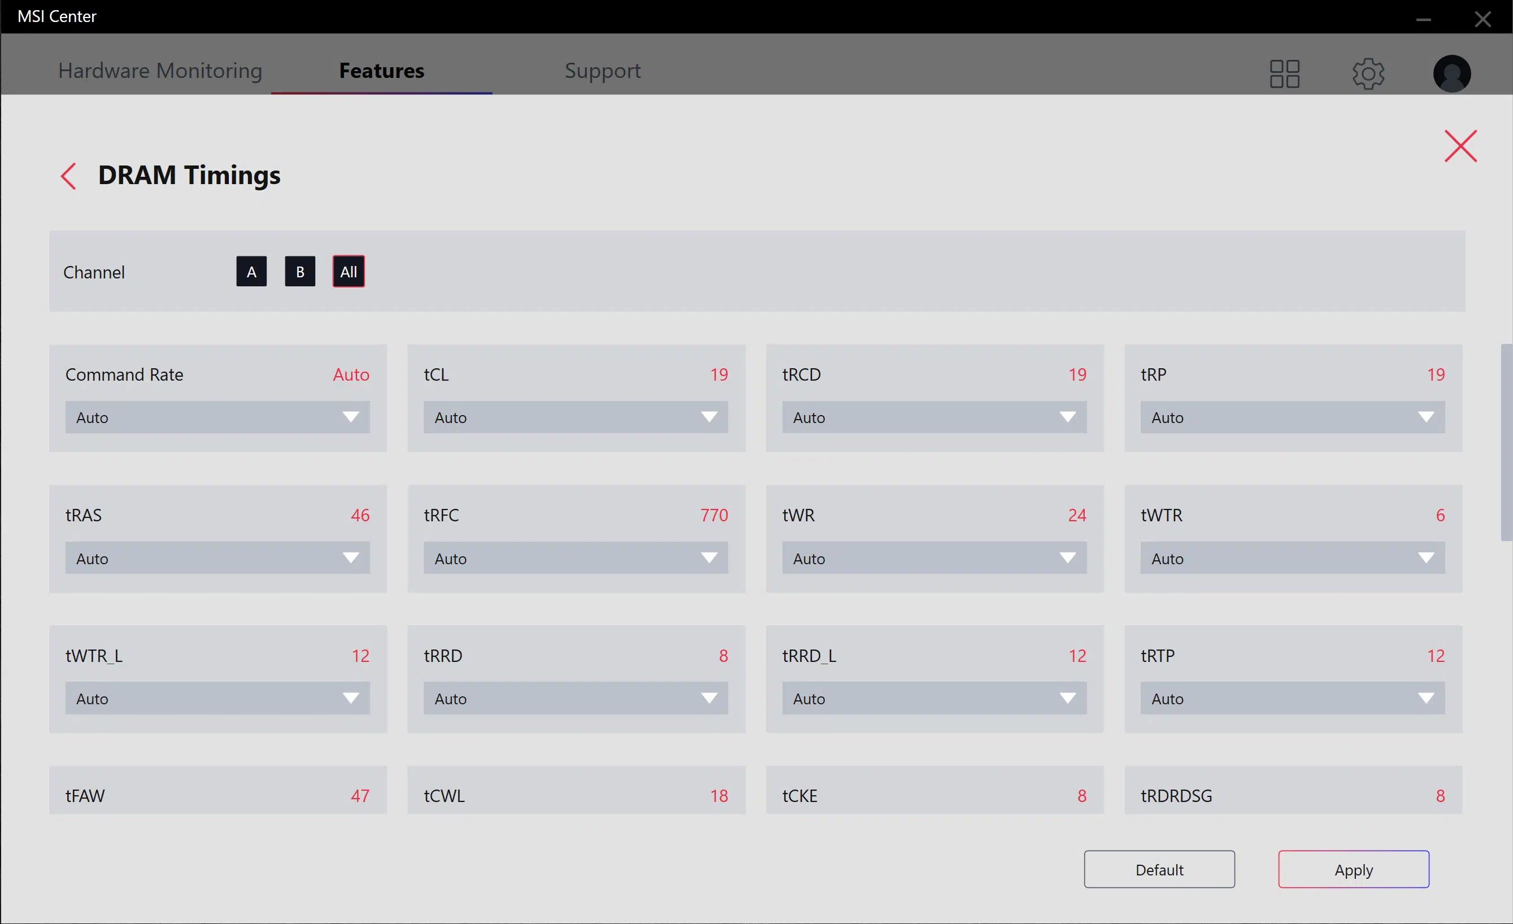Switch to Hardware Monitoring tab

160,71
